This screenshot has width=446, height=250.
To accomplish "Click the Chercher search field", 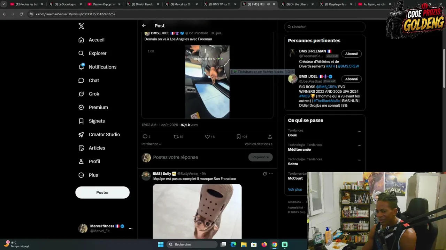I will point(325,27).
